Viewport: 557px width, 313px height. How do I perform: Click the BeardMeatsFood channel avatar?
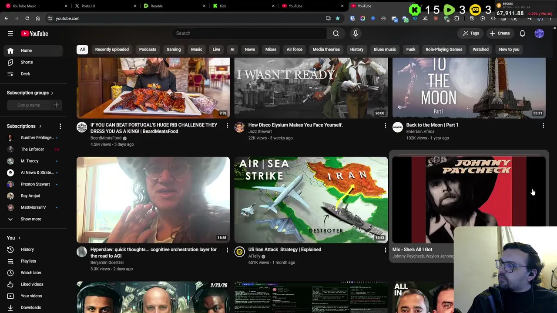[x=82, y=127]
